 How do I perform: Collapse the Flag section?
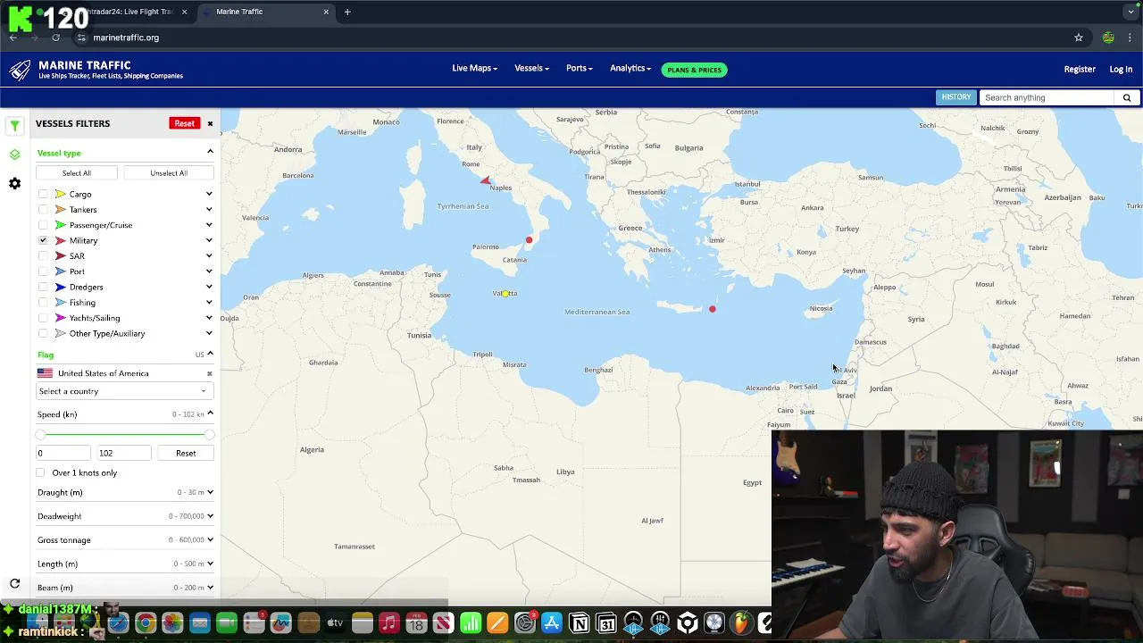(x=210, y=354)
